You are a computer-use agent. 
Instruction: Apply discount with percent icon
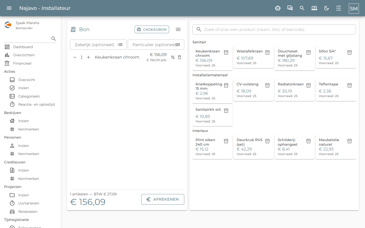point(173,57)
